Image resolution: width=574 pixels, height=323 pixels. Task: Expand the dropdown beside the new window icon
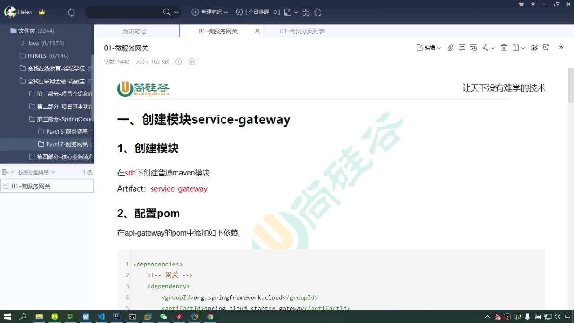[296, 12]
